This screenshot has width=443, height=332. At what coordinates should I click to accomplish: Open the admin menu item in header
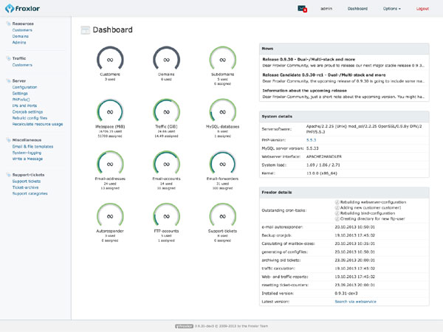[326, 9]
